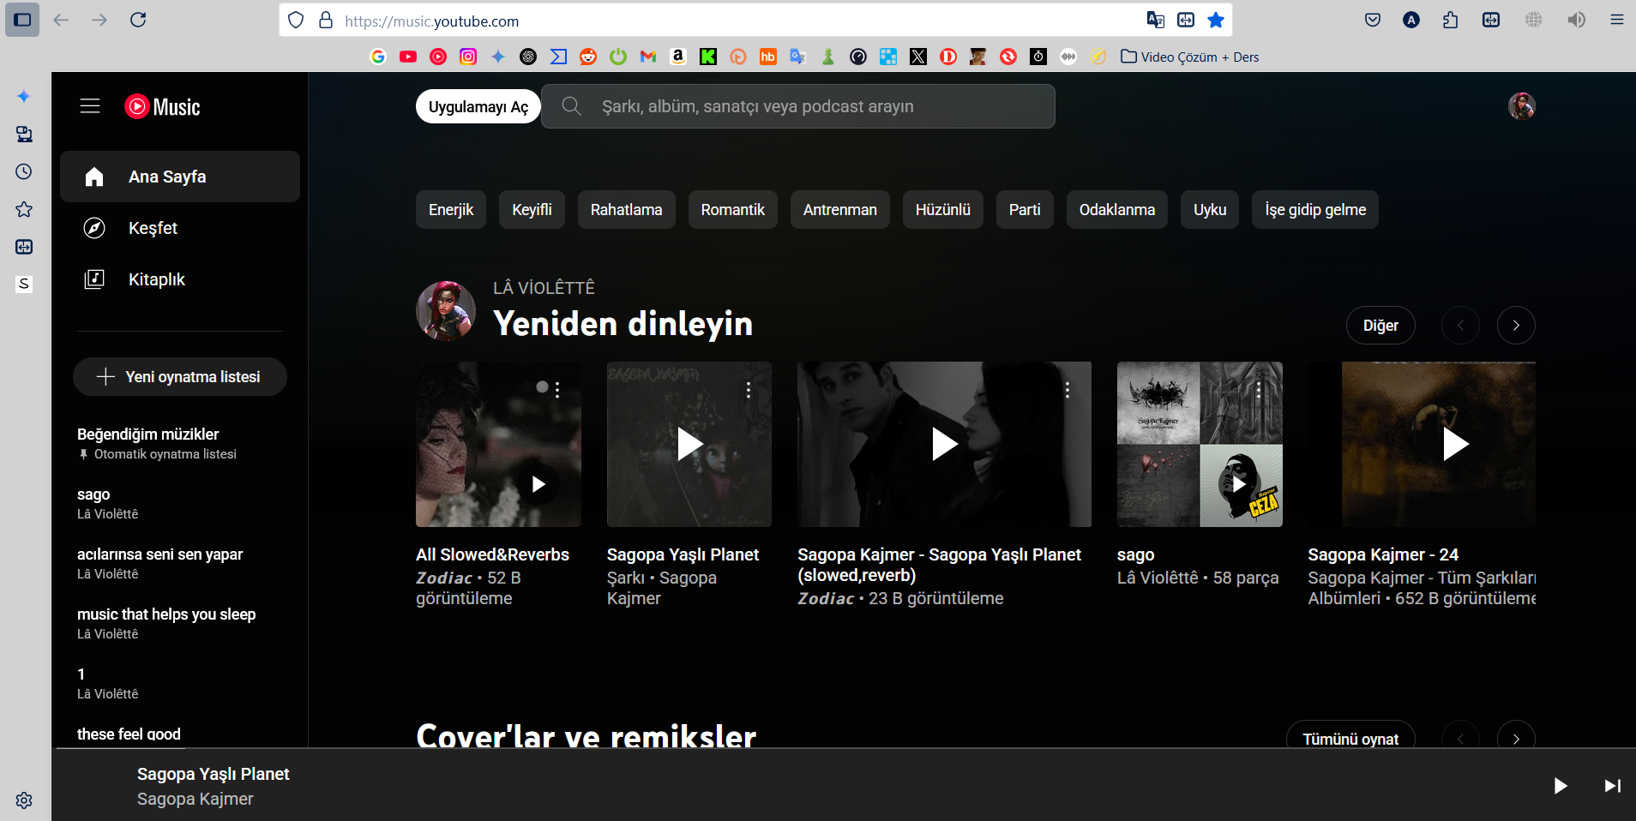Open Kitaplık library section
Screen dimensions: 1636x821
pos(156,279)
